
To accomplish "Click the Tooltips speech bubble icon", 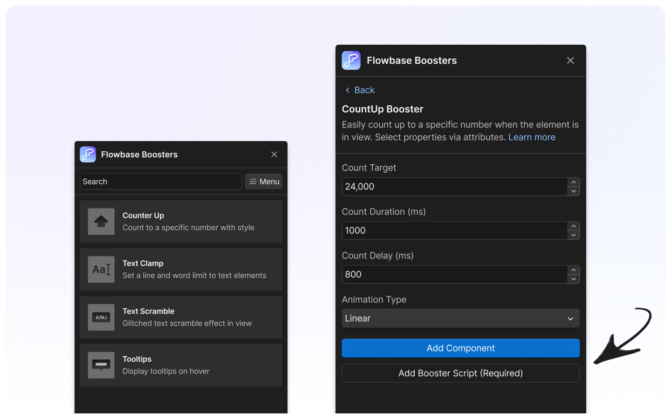I will (x=101, y=365).
